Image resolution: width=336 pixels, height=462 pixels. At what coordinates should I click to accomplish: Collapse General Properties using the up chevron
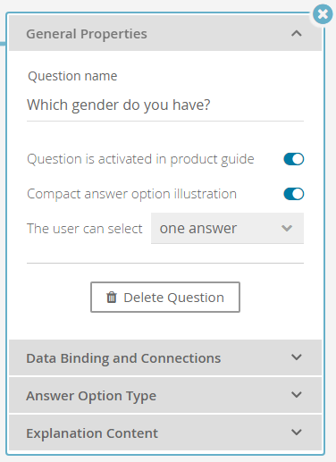297,33
